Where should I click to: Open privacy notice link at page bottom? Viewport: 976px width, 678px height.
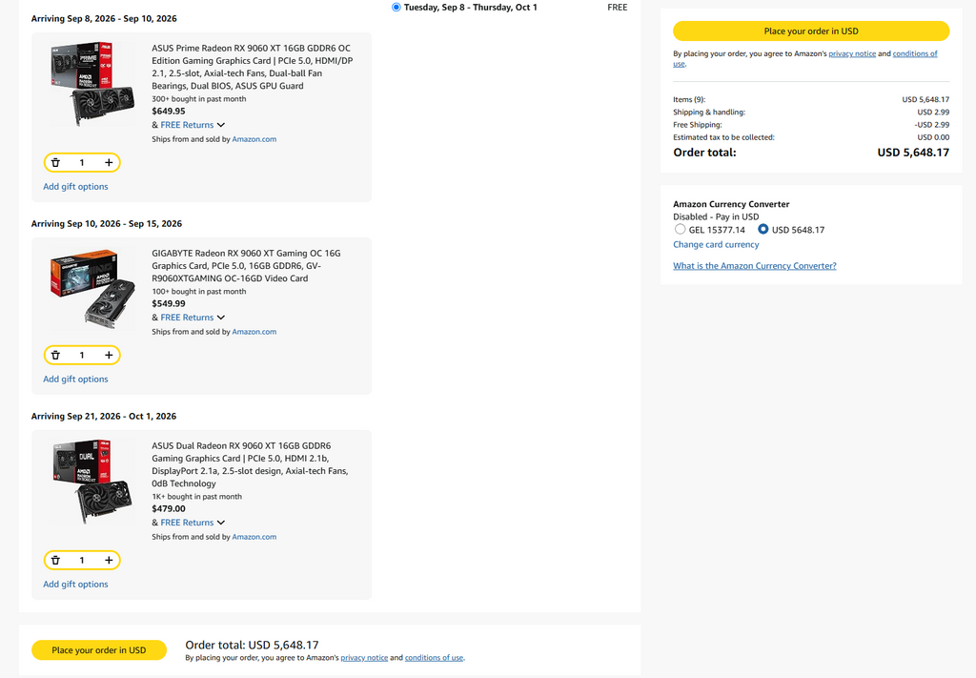pos(364,657)
